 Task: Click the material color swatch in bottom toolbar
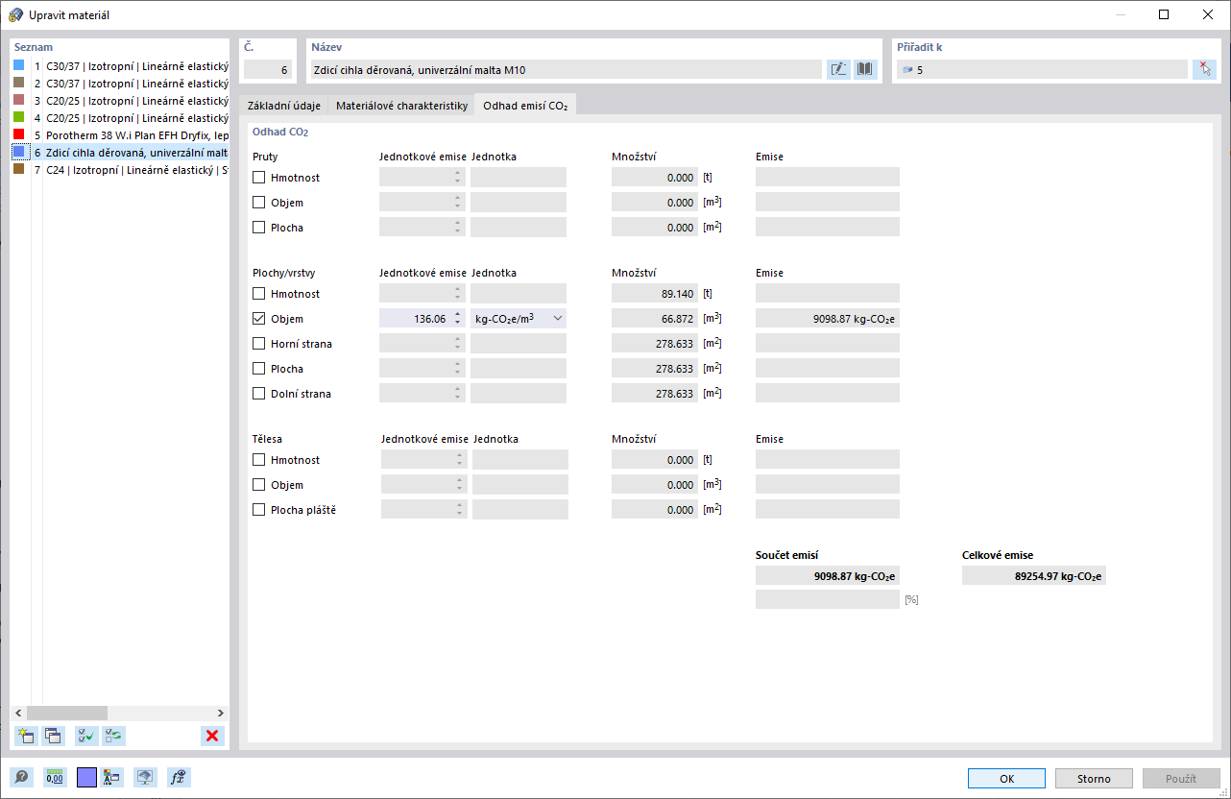pyautogui.click(x=86, y=778)
